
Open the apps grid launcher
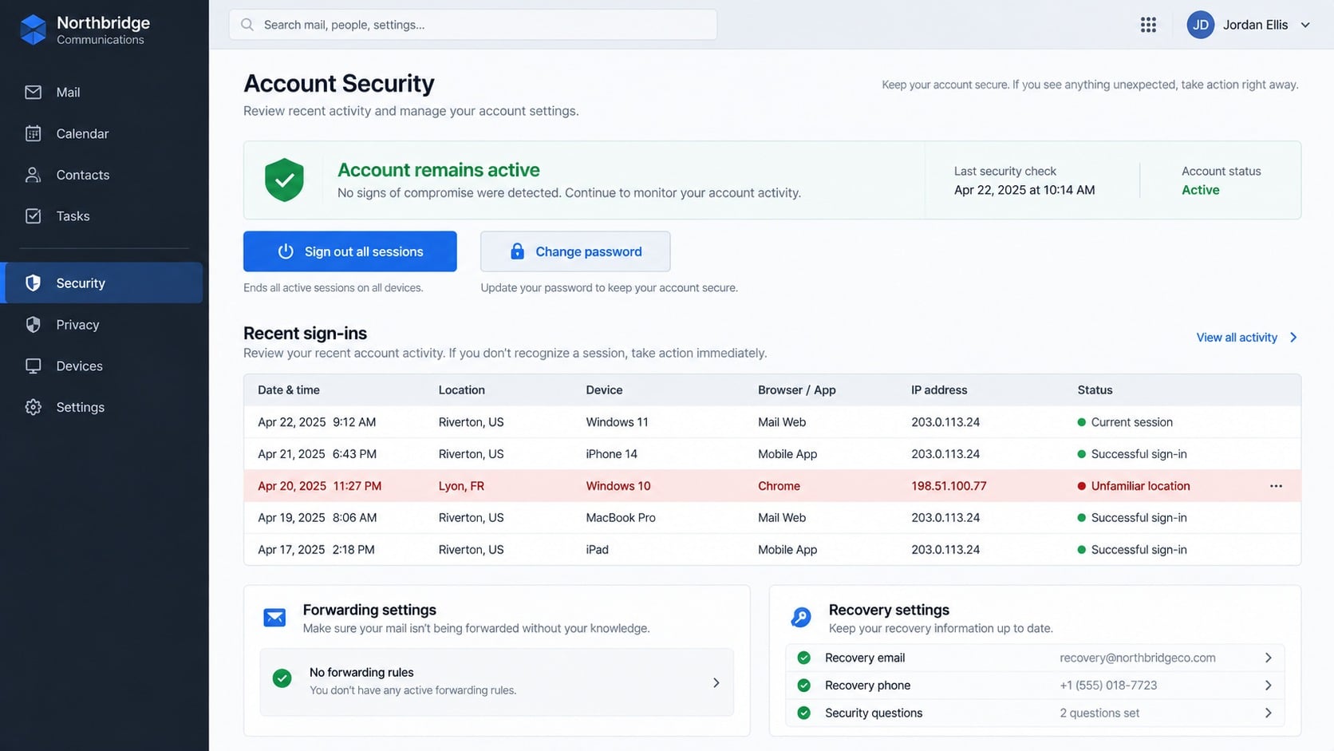coord(1148,25)
